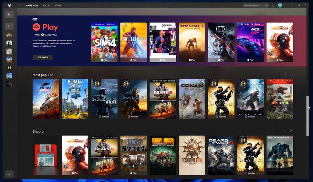Image resolution: width=313 pixels, height=182 pixels.
Task: Click the vertical scrollbar handle
Action: click(308, 116)
